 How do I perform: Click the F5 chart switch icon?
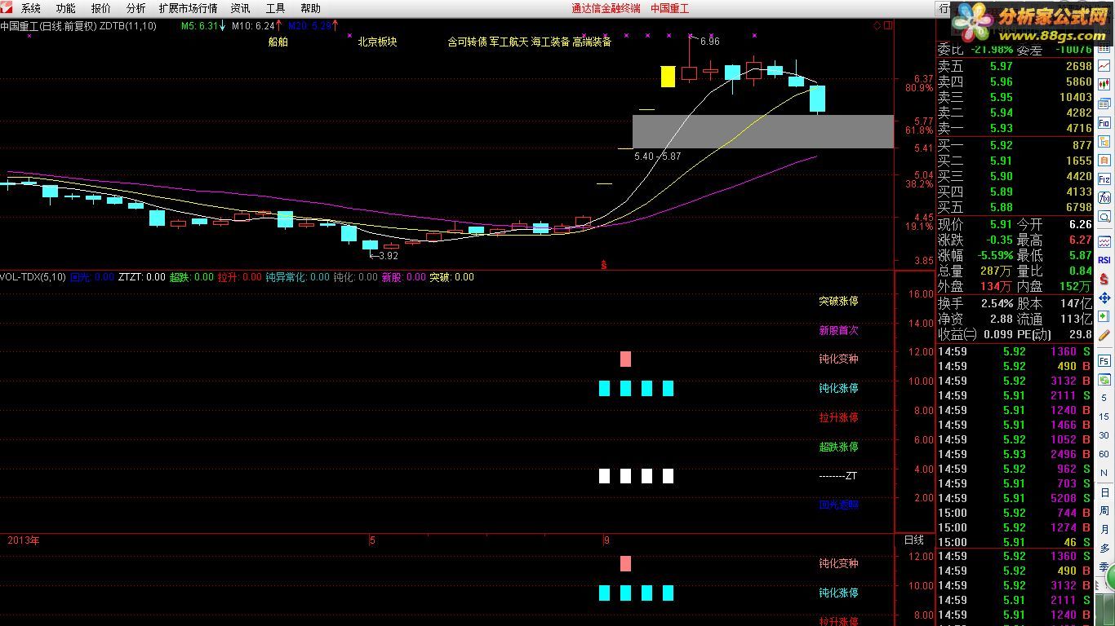[1104, 359]
